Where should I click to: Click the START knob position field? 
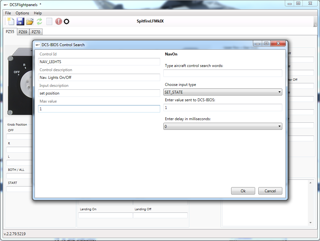(x=20, y=189)
